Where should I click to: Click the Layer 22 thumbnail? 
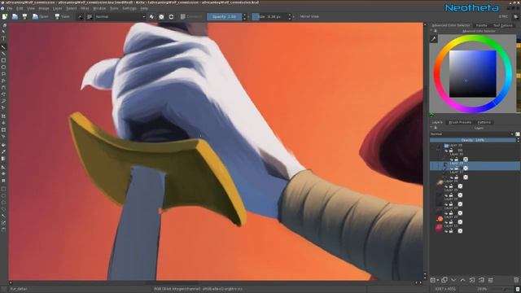point(440,219)
